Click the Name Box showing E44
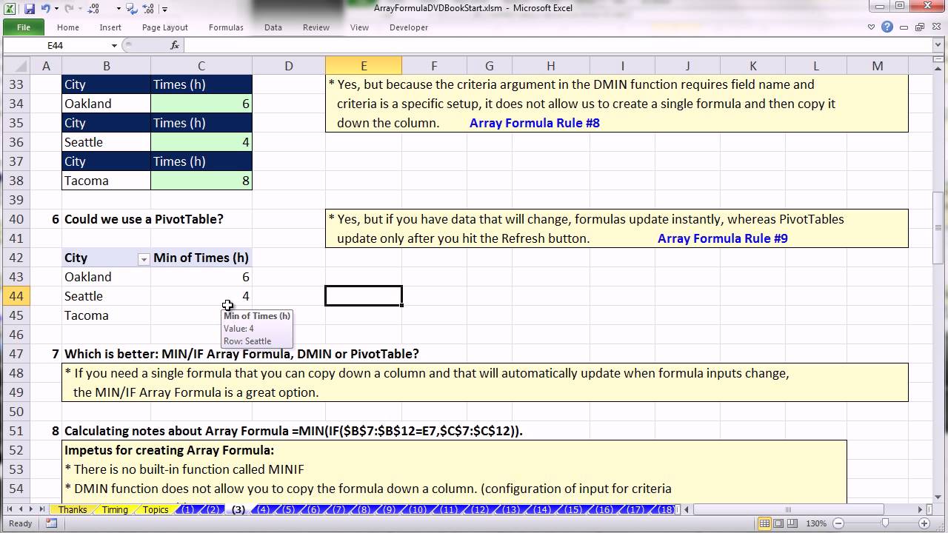948x533 pixels. point(56,45)
